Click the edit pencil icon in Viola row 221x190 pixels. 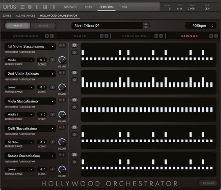[52, 114]
